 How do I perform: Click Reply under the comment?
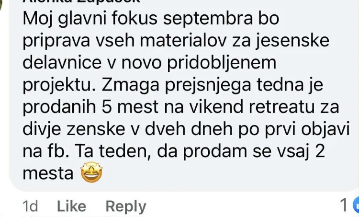click(126, 206)
